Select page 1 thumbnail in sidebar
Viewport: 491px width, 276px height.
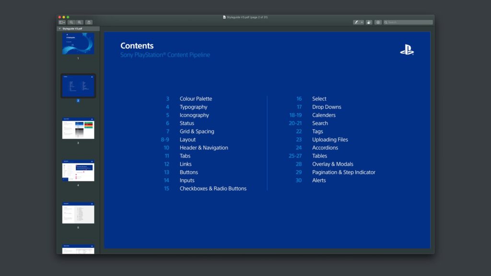(78, 44)
